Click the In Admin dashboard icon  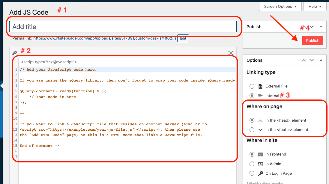[260, 164]
